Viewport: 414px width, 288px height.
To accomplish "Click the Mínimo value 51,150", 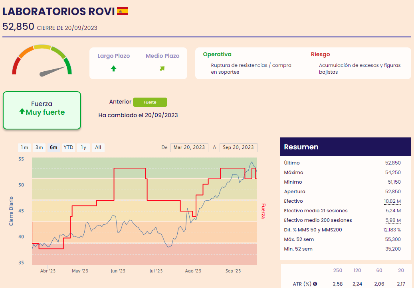I will point(394,182).
